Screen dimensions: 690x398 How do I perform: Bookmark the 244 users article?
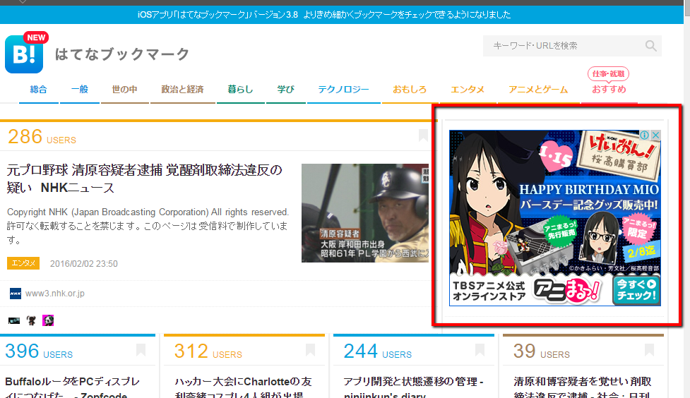coord(480,350)
